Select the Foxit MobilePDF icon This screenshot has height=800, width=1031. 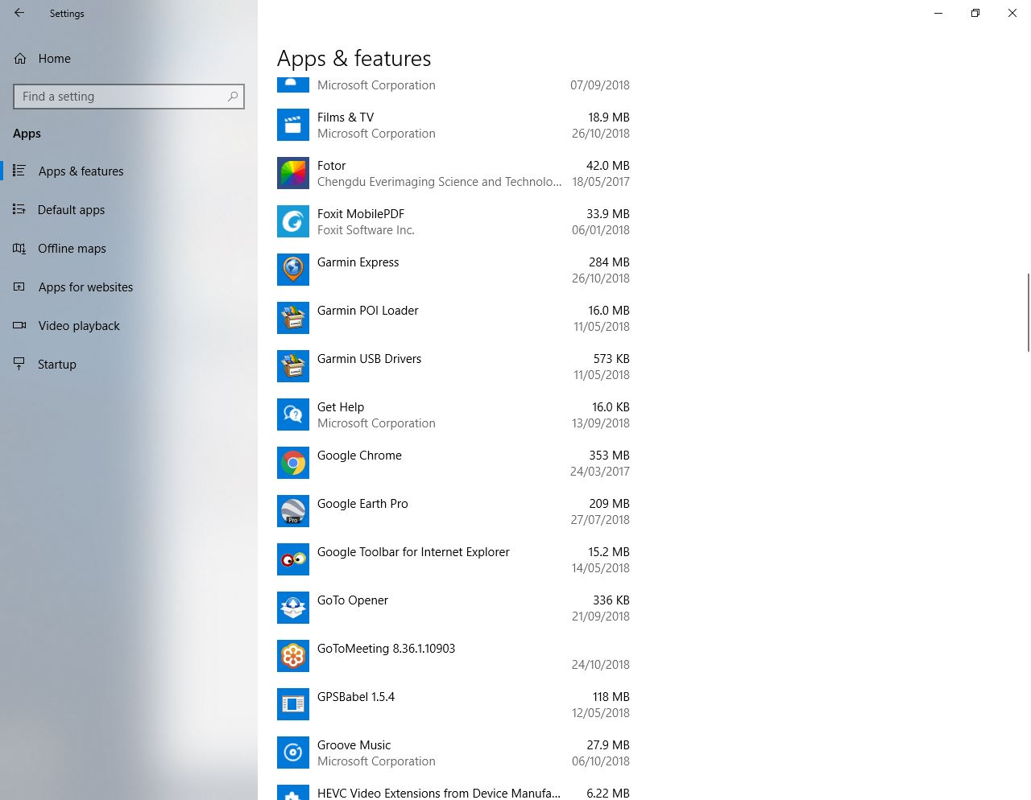tap(292, 221)
